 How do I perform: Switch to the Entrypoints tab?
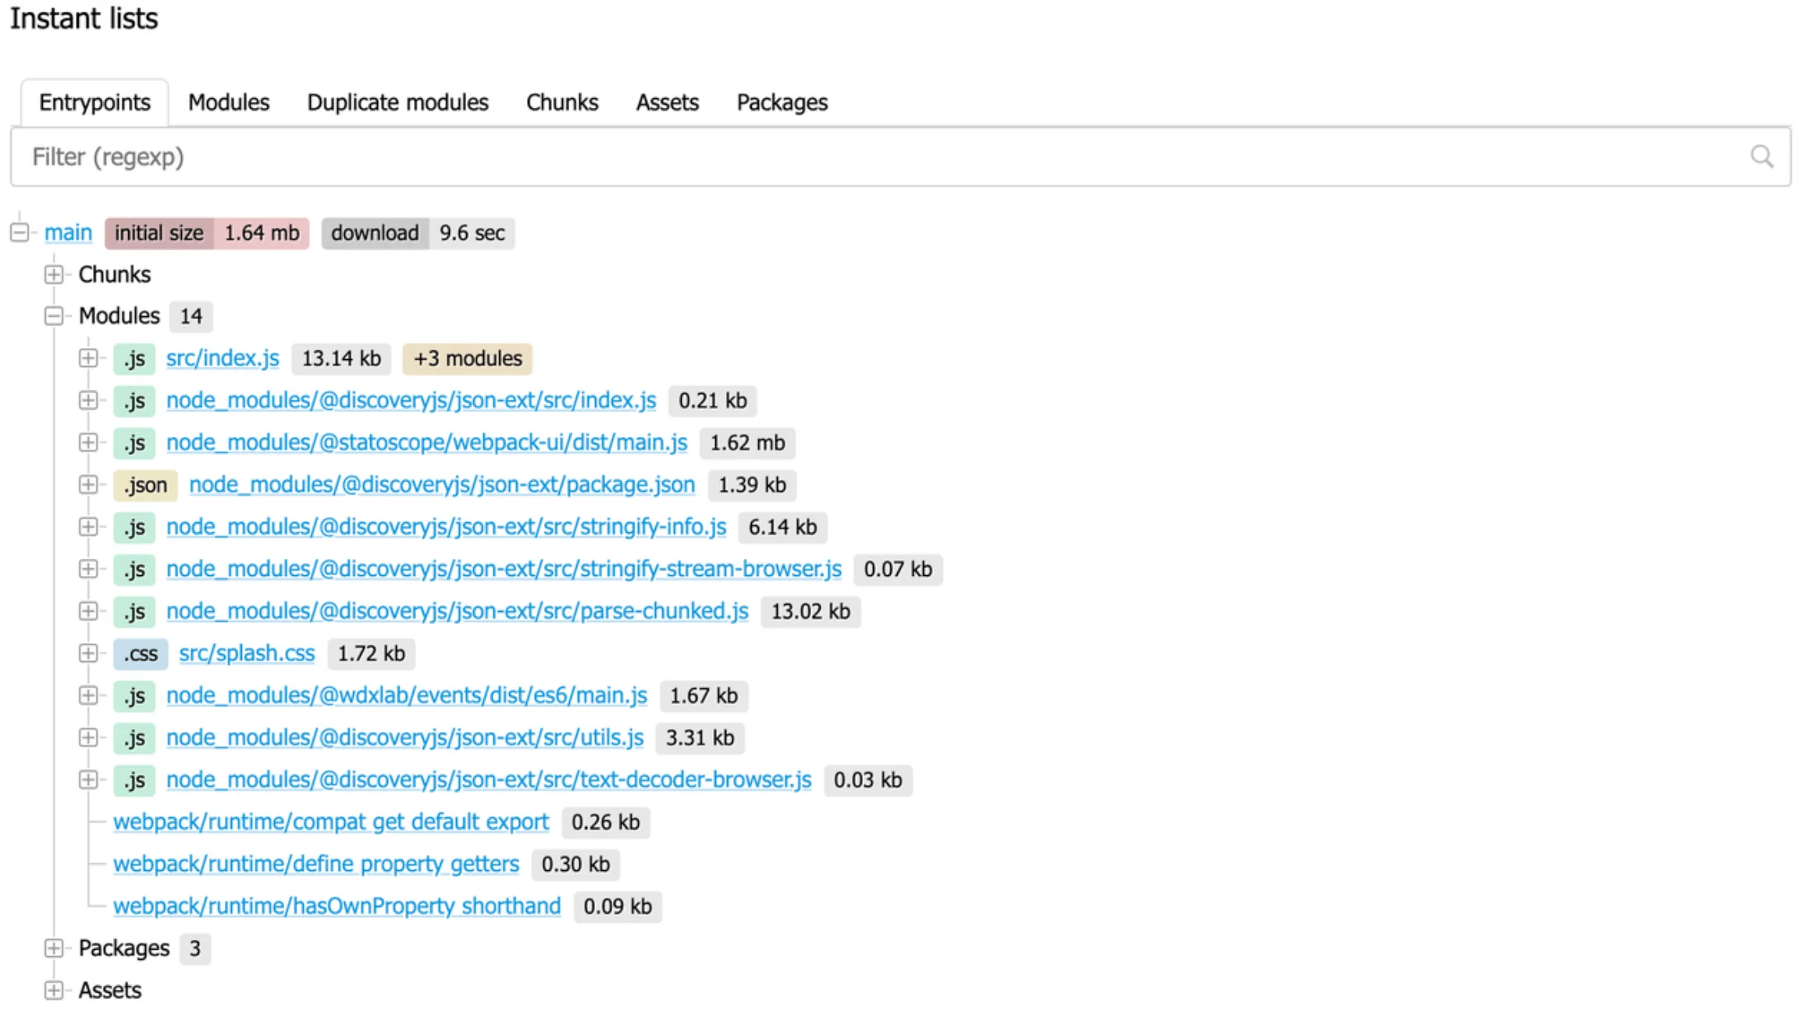[94, 102]
